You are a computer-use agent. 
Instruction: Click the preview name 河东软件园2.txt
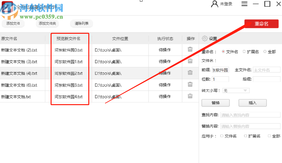click(x=69, y=73)
